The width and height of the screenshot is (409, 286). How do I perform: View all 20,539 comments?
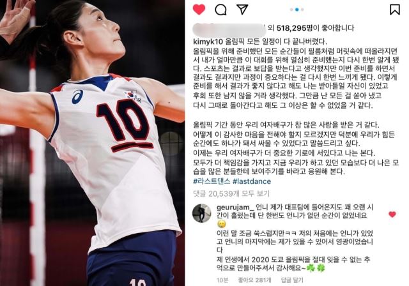(x=231, y=193)
